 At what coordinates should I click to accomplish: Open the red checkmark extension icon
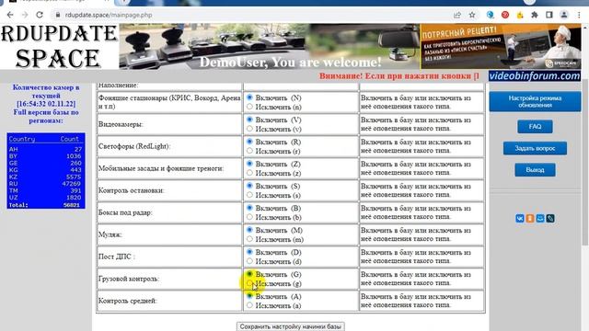(505, 15)
